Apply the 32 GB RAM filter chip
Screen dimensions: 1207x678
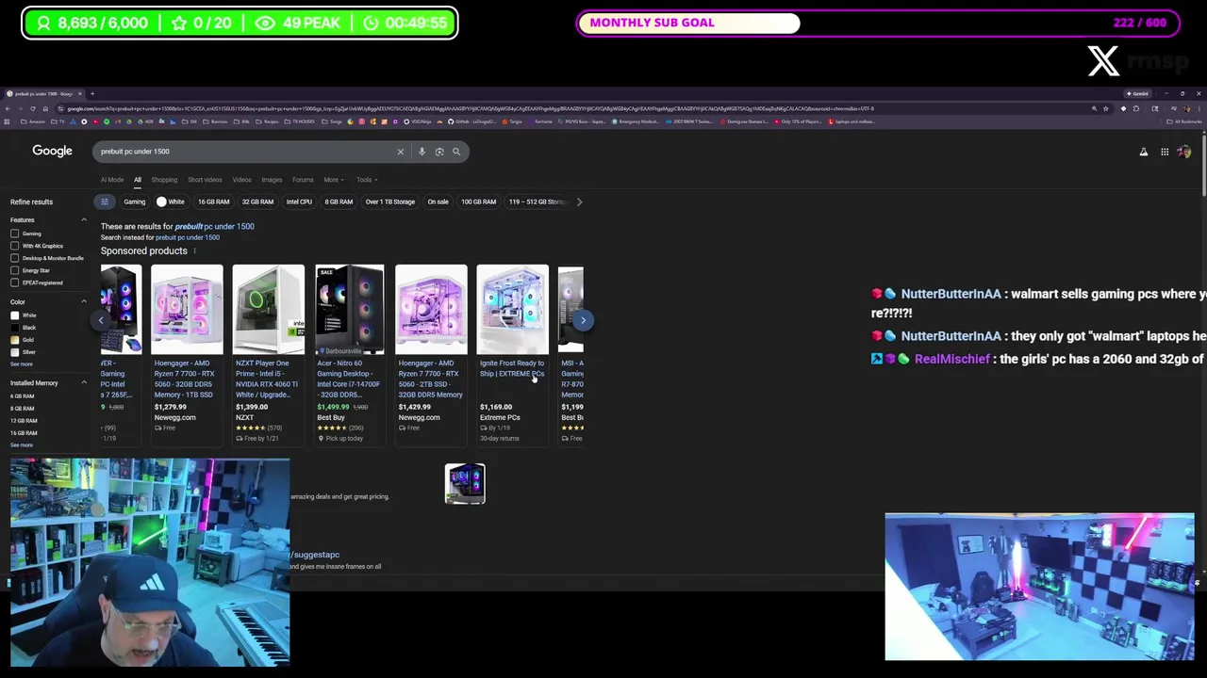[x=257, y=202]
